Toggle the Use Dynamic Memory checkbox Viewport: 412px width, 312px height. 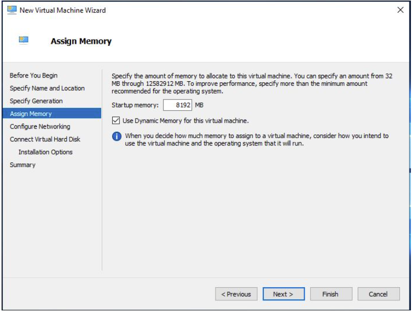pyautogui.click(x=116, y=121)
